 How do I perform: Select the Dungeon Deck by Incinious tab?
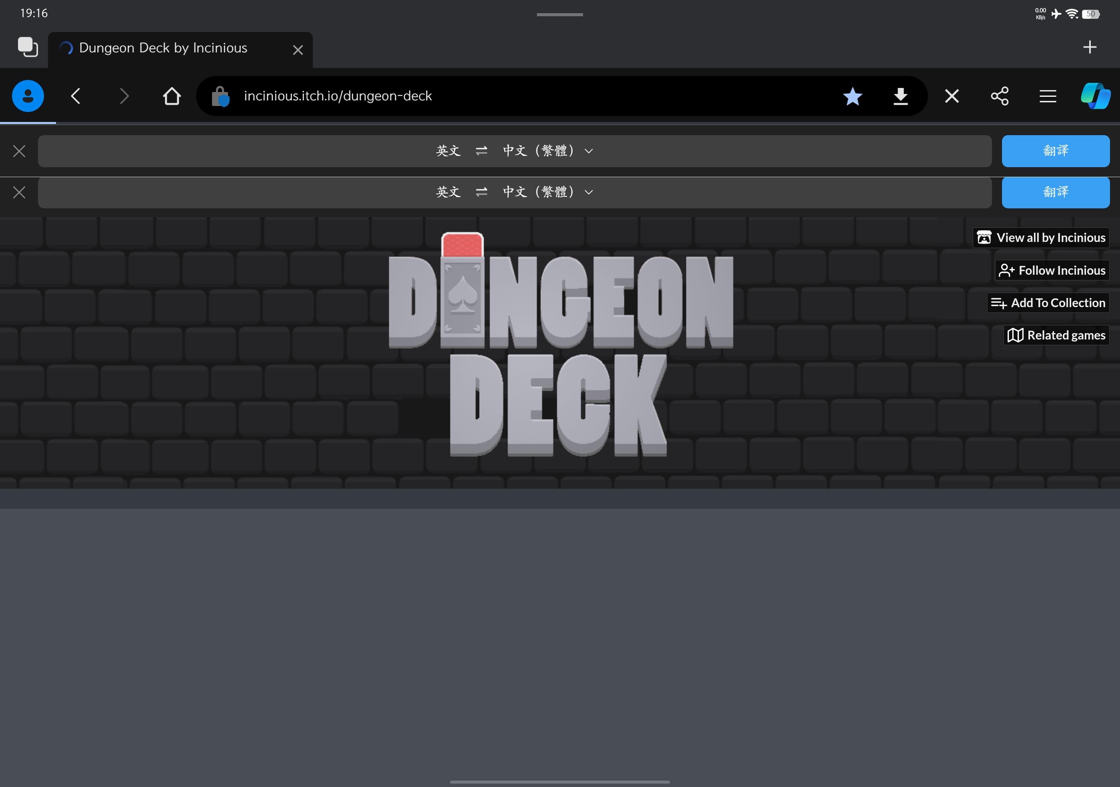[x=180, y=50]
